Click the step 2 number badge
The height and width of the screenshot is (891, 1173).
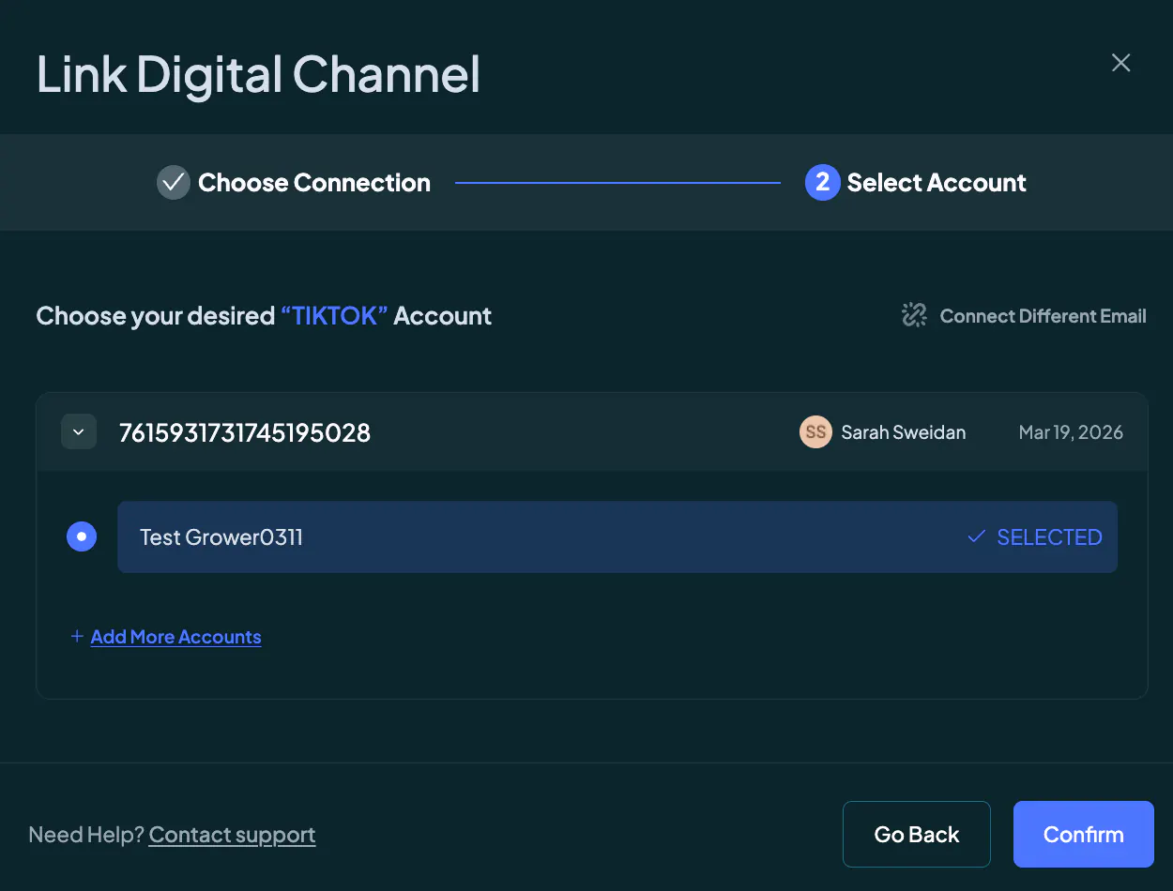pyautogui.click(x=822, y=183)
